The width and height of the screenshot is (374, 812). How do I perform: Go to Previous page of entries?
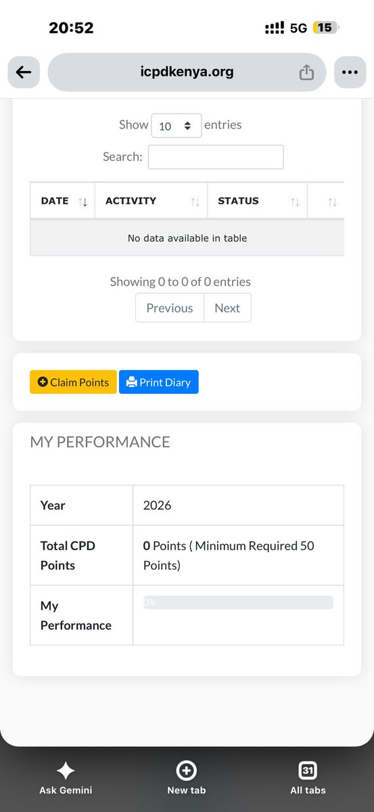pos(170,308)
